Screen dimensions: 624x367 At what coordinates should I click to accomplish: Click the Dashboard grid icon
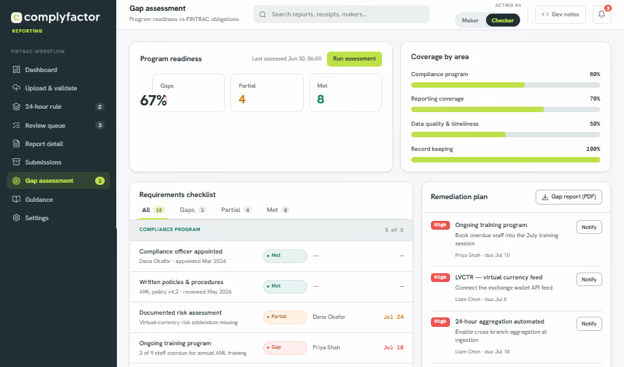click(x=16, y=69)
